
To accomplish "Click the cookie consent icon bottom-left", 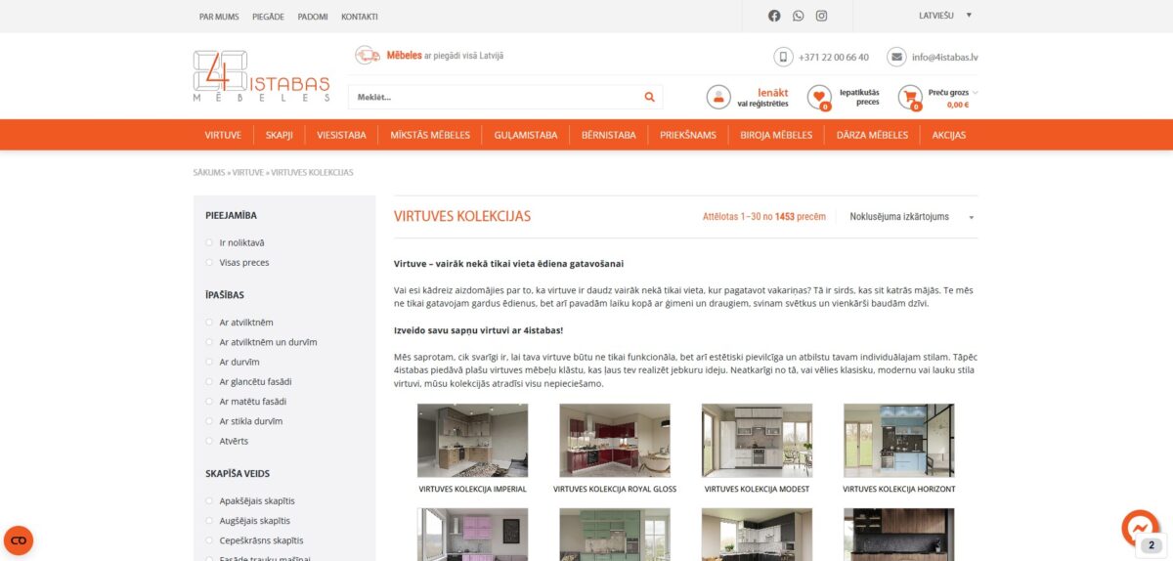I will 19,540.
